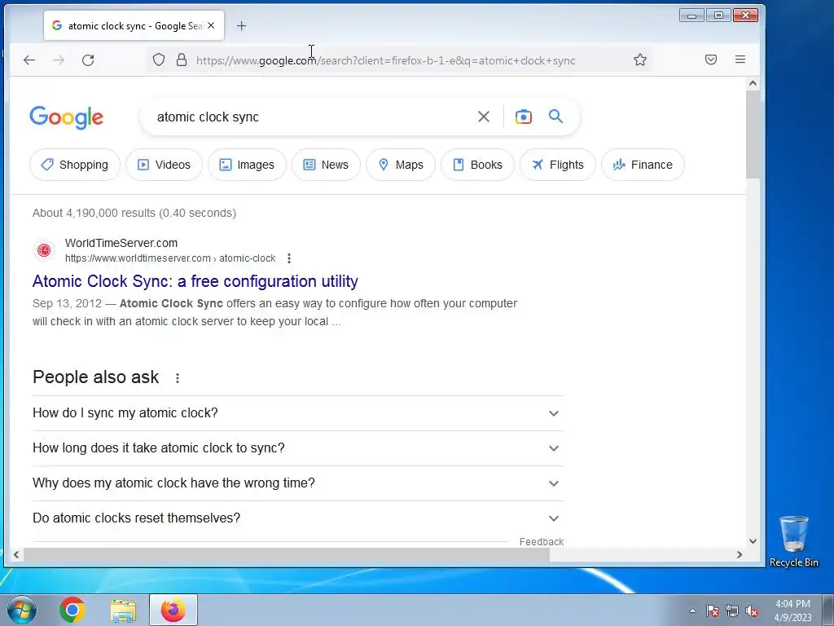The height and width of the screenshot is (626, 834).
Task: Open the taskbar clock showing 4:04 PM
Action: [x=792, y=611]
